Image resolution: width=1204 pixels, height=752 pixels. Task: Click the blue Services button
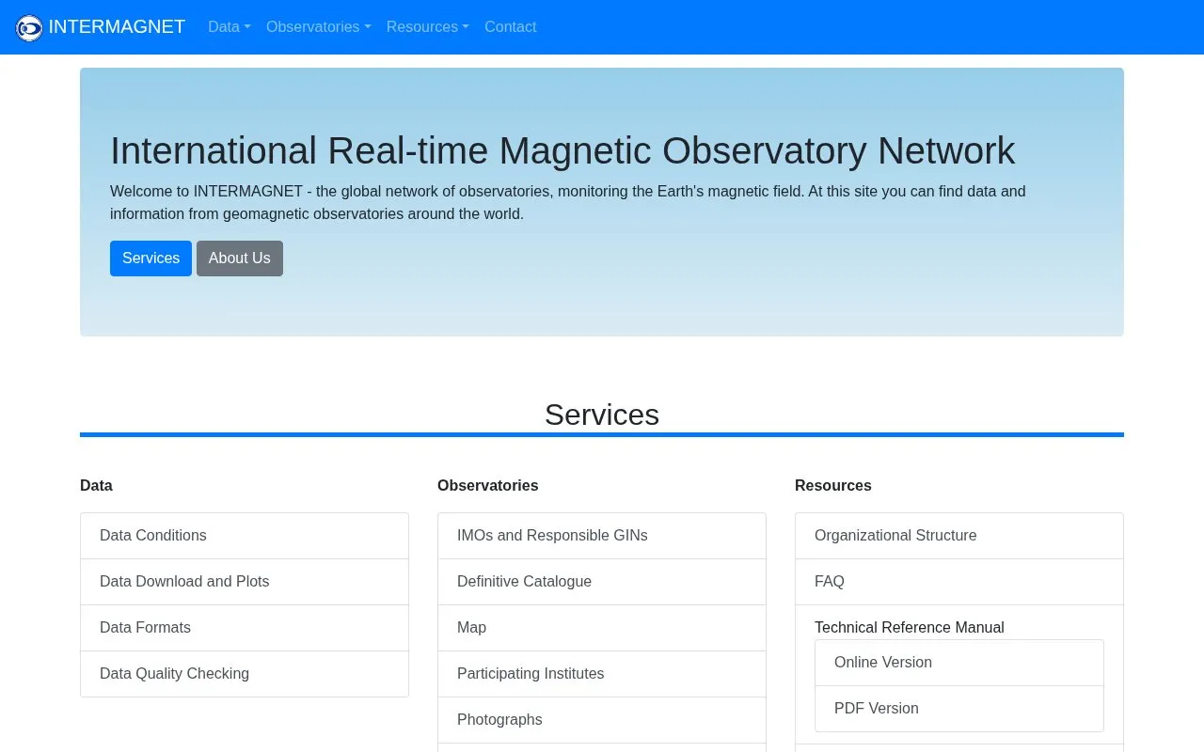150,258
